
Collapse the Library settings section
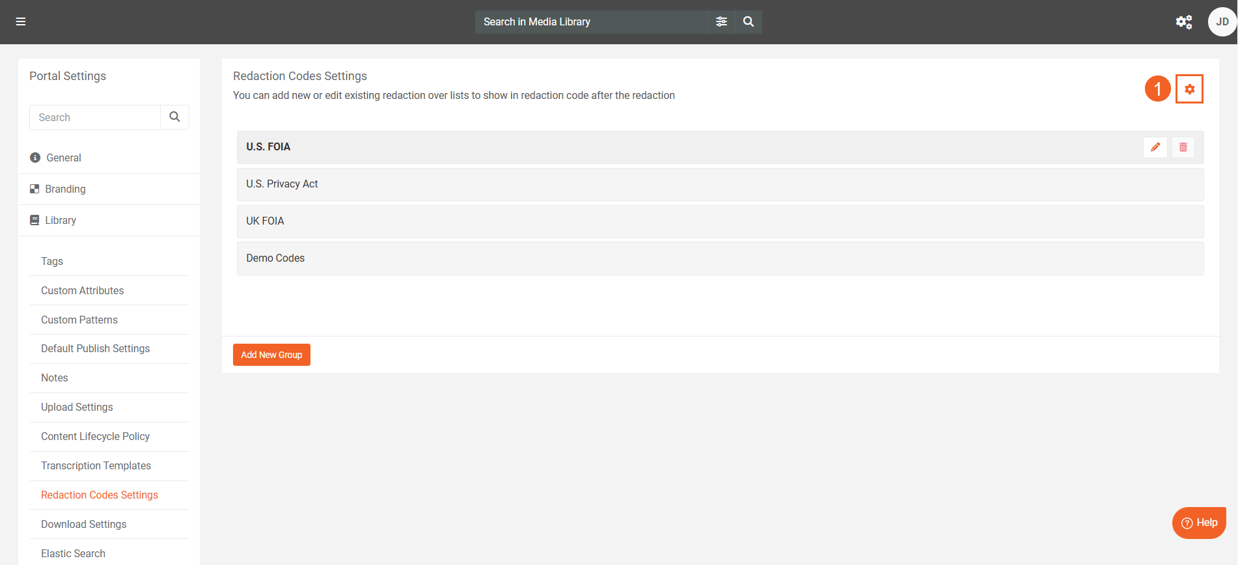pos(61,220)
